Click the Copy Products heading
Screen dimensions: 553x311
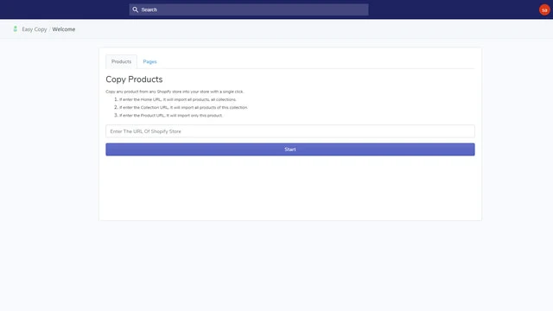point(134,79)
